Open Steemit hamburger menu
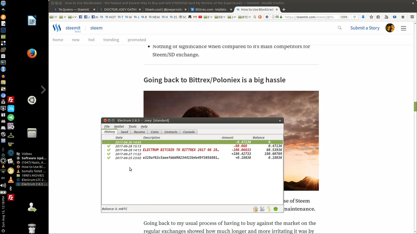 click(403, 28)
